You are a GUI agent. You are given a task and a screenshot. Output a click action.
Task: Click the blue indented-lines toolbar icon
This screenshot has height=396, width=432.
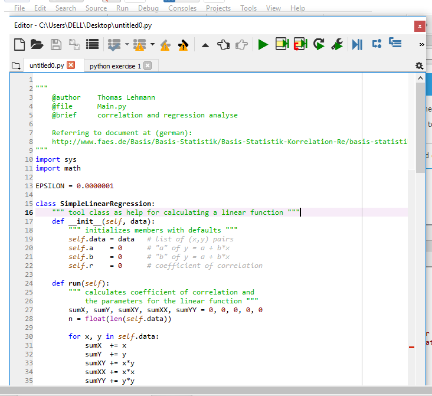pyautogui.click(x=395, y=42)
